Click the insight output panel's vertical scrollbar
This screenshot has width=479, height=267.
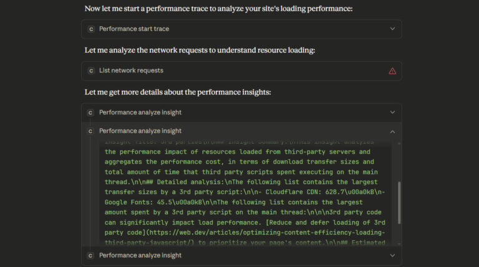(399, 202)
